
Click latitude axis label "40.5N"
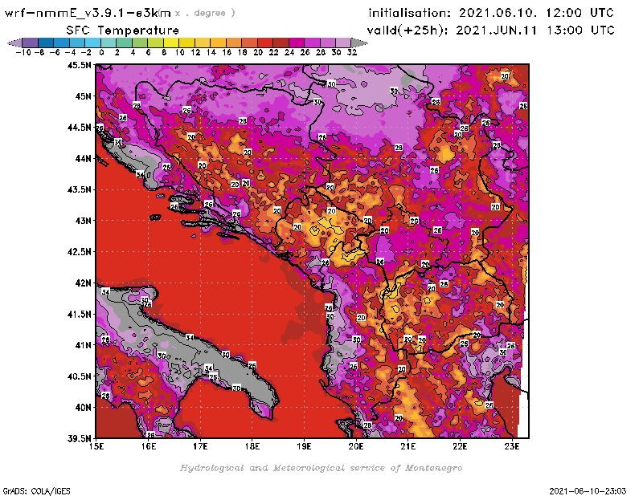[x=79, y=376]
